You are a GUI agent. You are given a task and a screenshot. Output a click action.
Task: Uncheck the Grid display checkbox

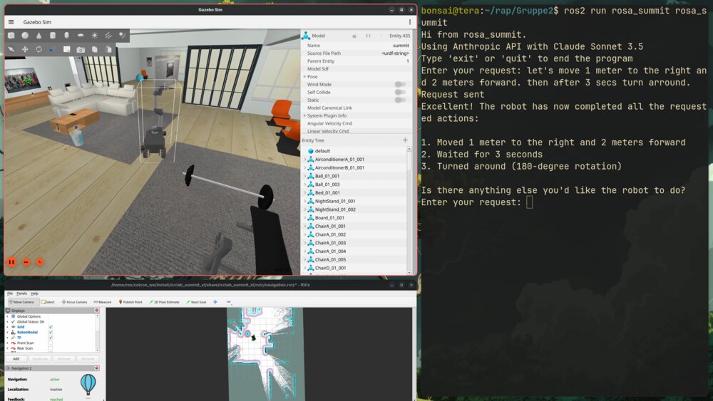[x=51, y=327]
